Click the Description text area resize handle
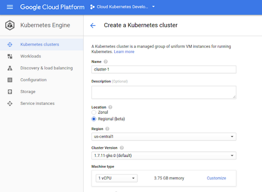Image resolution: width=262 pixels, height=192 pixels. pyautogui.click(x=234, y=97)
